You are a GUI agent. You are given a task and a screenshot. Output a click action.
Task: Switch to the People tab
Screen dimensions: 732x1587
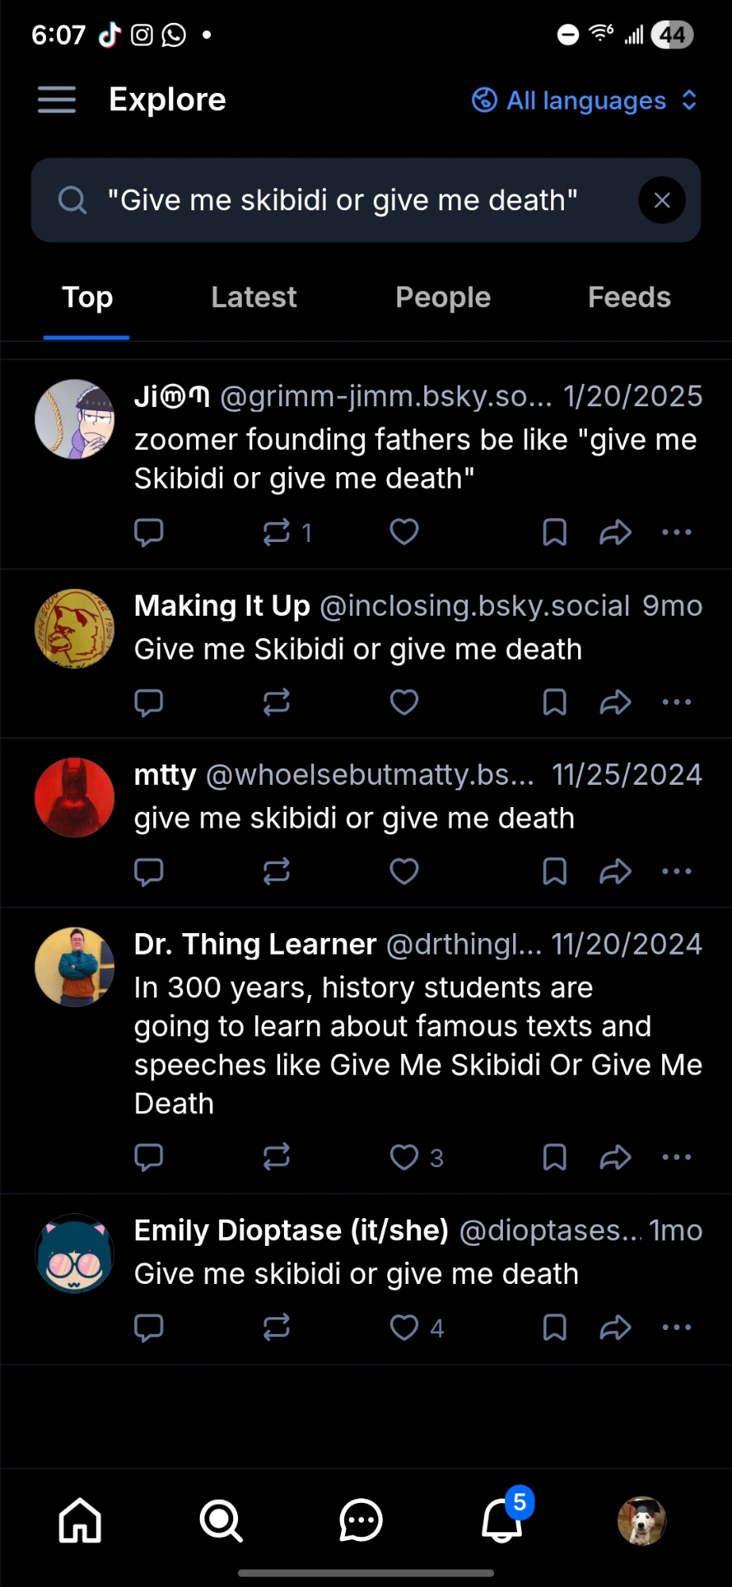coord(443,298)
